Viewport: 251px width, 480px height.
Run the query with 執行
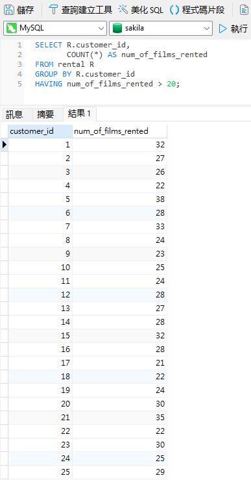coord(233,29)
